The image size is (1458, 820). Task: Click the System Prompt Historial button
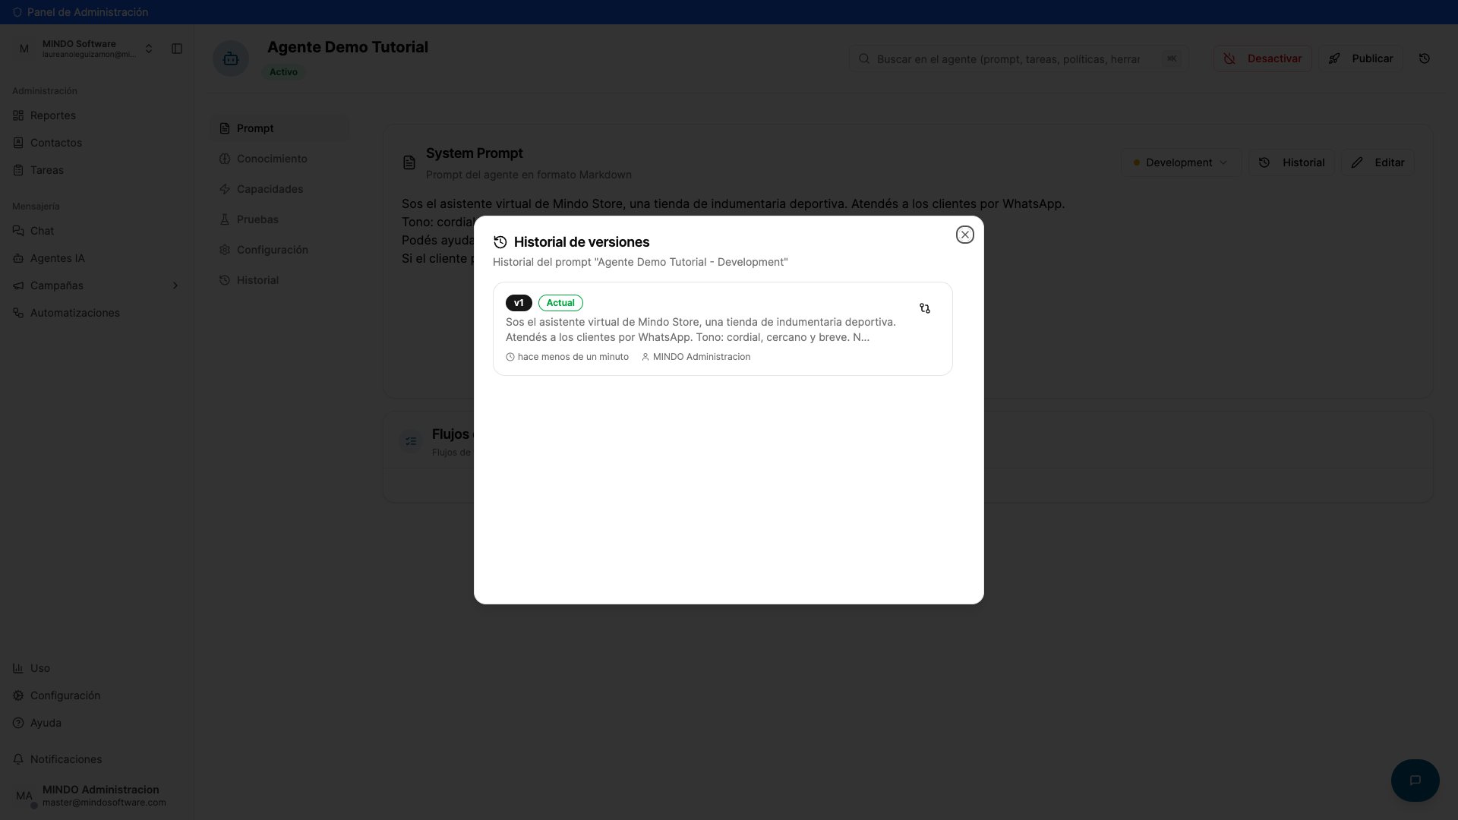click(x=1292, y=162)
